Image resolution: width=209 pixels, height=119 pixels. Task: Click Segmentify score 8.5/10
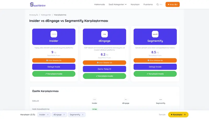pyautogui.click(x=155, y=52)
